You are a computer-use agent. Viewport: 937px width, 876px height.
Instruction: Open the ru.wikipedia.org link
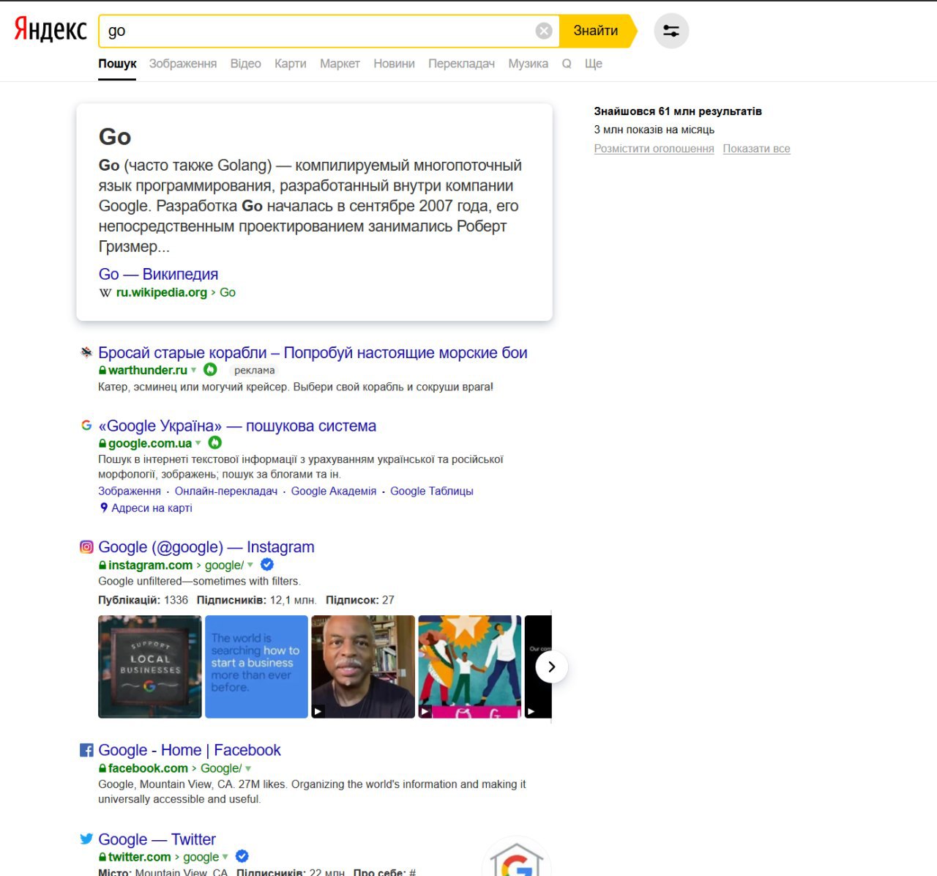162,292
